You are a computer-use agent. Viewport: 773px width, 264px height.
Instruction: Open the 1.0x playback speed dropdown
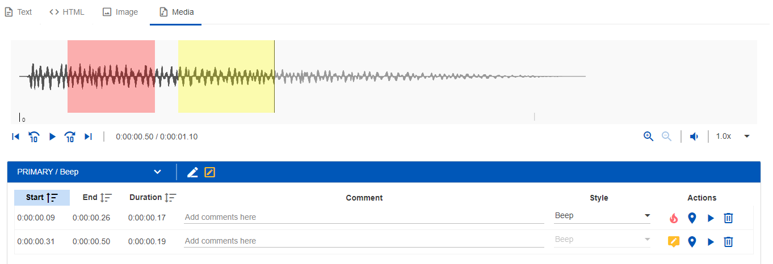pos(733,137)
